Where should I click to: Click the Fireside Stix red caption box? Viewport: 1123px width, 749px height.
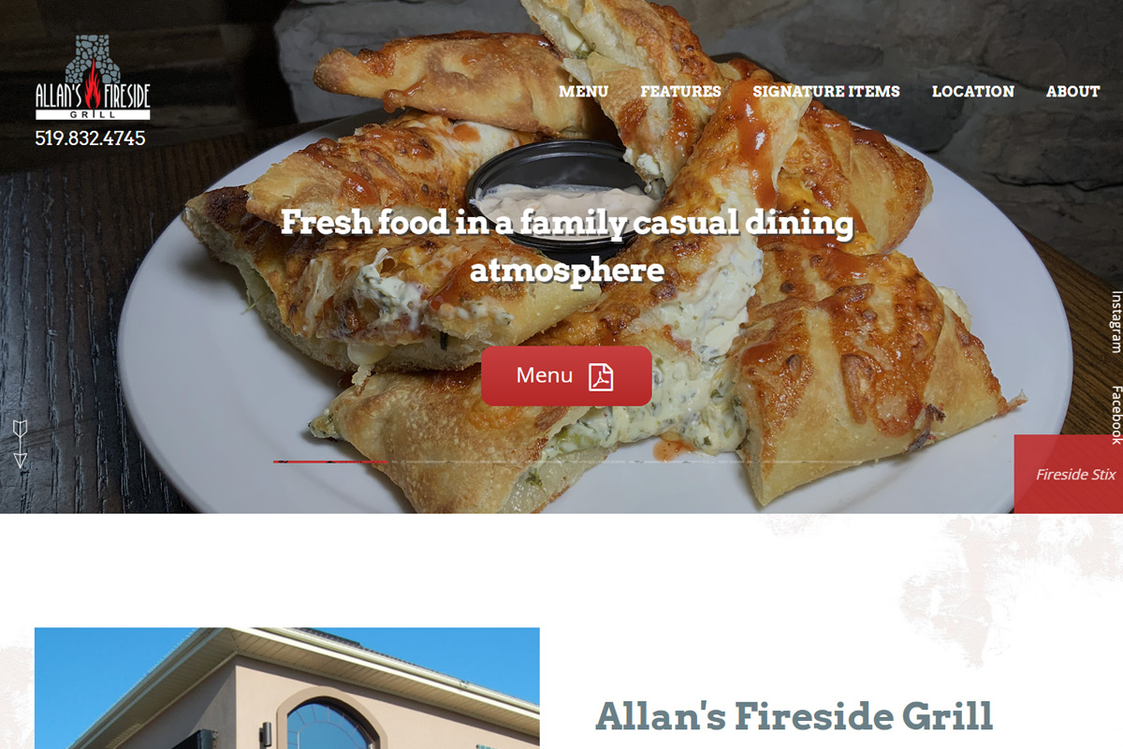[x=1069, y=474]
